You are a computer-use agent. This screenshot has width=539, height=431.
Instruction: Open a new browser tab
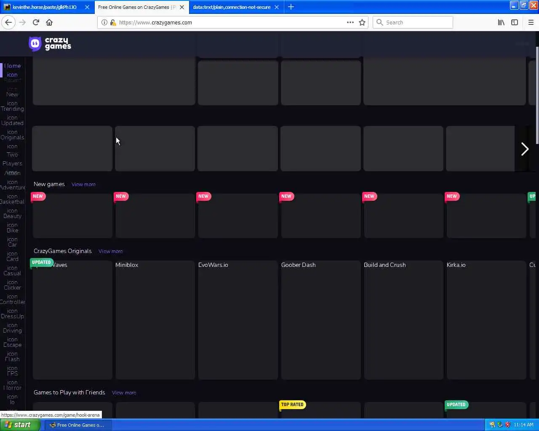tap(291, 7)
